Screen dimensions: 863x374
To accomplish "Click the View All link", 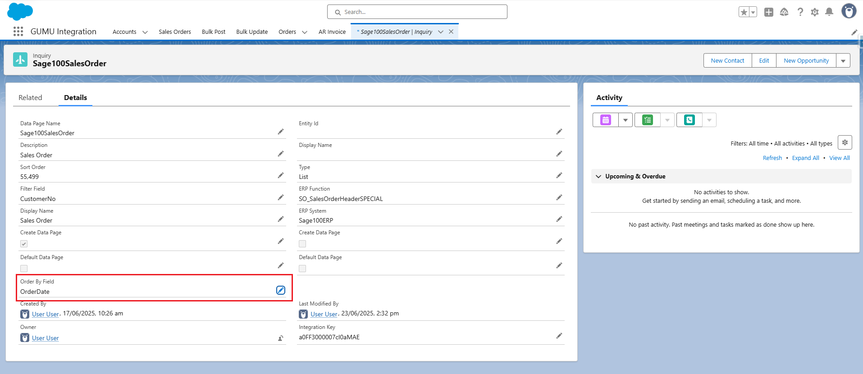I will point(840,158).
